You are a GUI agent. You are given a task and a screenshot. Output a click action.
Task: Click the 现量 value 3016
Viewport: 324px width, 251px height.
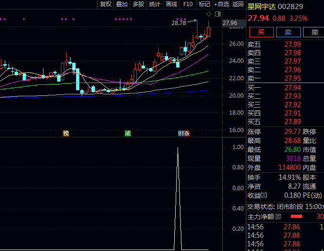coord(293,159)
